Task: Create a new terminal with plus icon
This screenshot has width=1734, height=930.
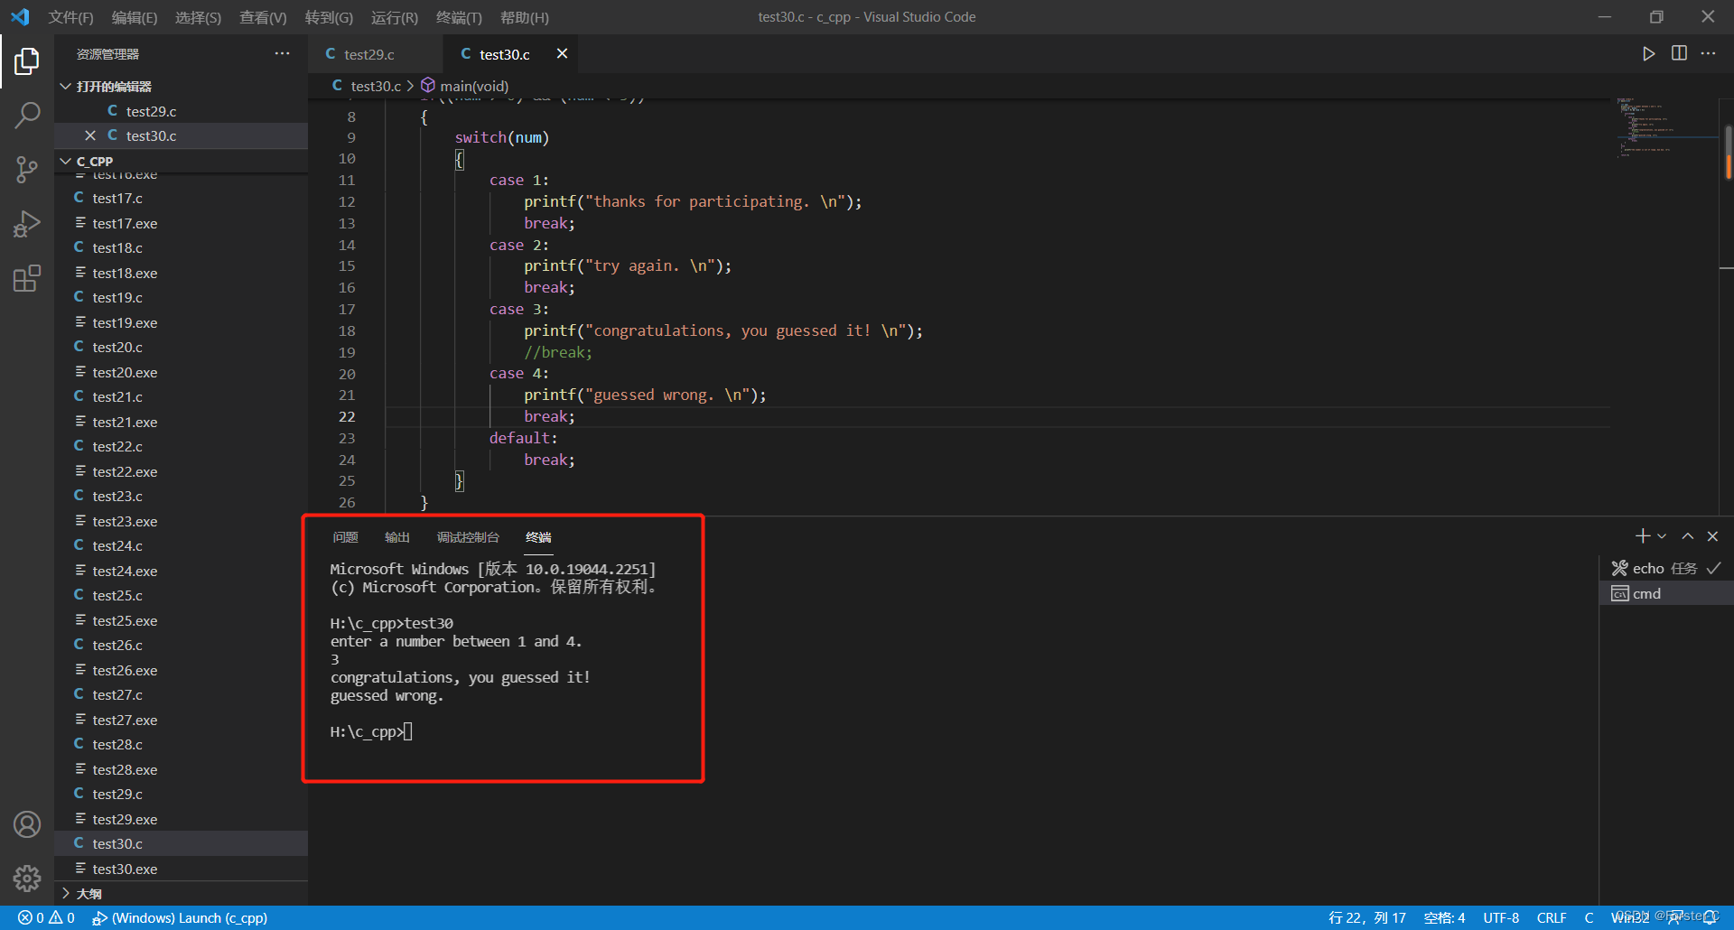Action: (1643, 536)
